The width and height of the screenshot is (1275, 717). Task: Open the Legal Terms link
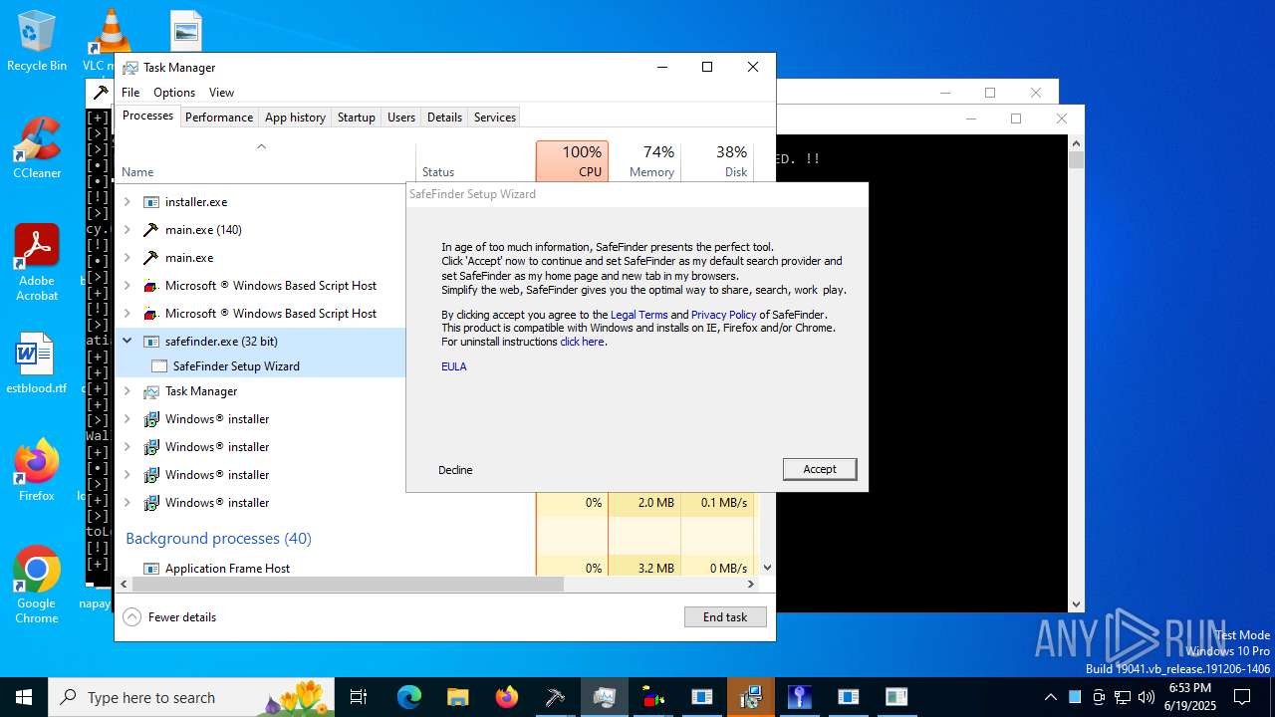click(639, 315)
